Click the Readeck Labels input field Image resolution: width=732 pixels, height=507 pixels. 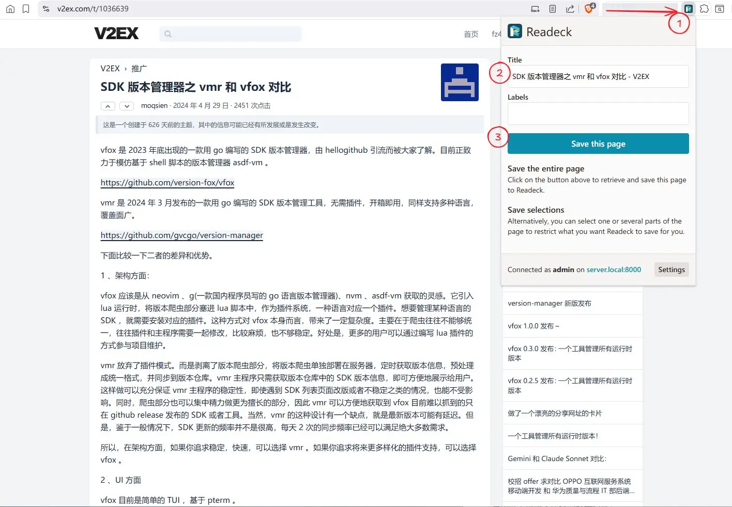[x=598, y=114]
